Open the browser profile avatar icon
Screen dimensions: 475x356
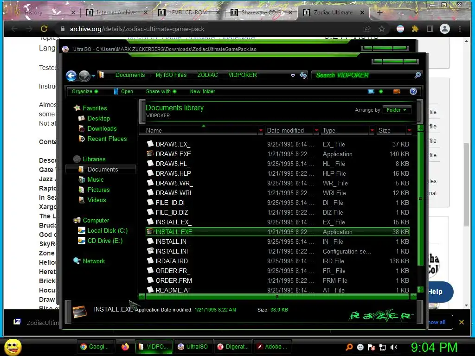click(x=445, y=29)
